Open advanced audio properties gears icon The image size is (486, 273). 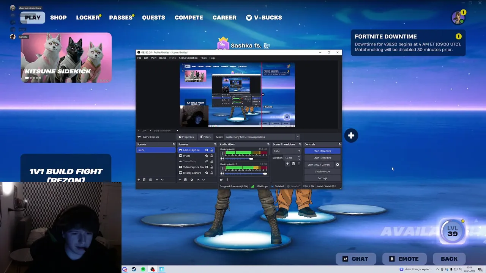tap(221, 180)
